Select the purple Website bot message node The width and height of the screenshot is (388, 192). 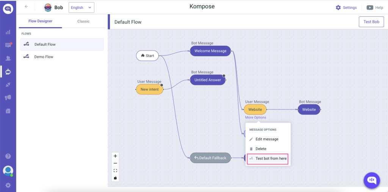click(x=309, y=110)
